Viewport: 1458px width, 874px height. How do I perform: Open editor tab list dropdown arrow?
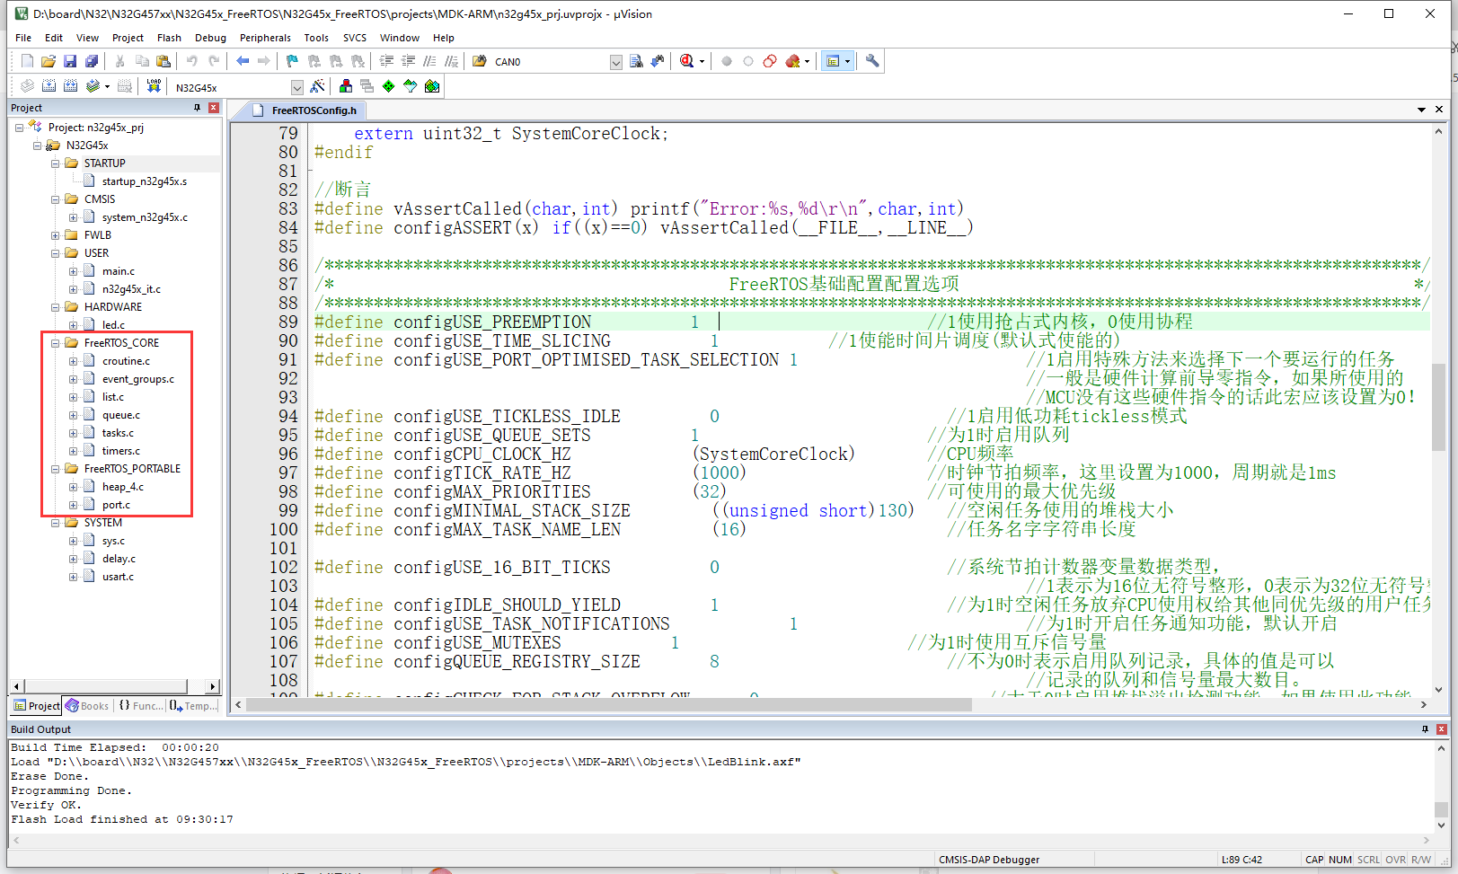(x=1421, y=110)
